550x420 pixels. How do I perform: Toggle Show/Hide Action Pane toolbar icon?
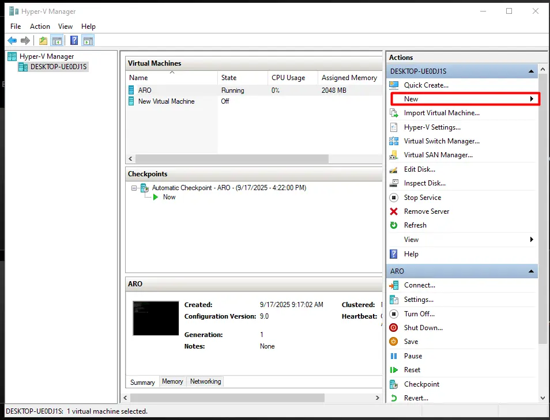tap(88, 41)
